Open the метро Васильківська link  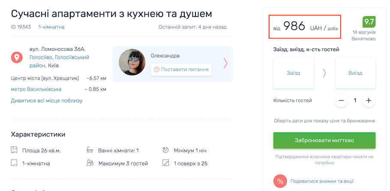click(x=36, y=89)
